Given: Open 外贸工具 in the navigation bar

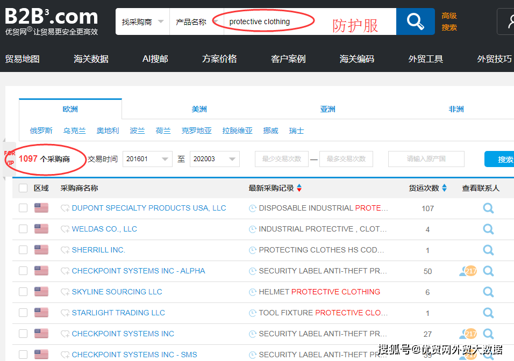Looking at the screenshot, I should click(x=426, y=59).
